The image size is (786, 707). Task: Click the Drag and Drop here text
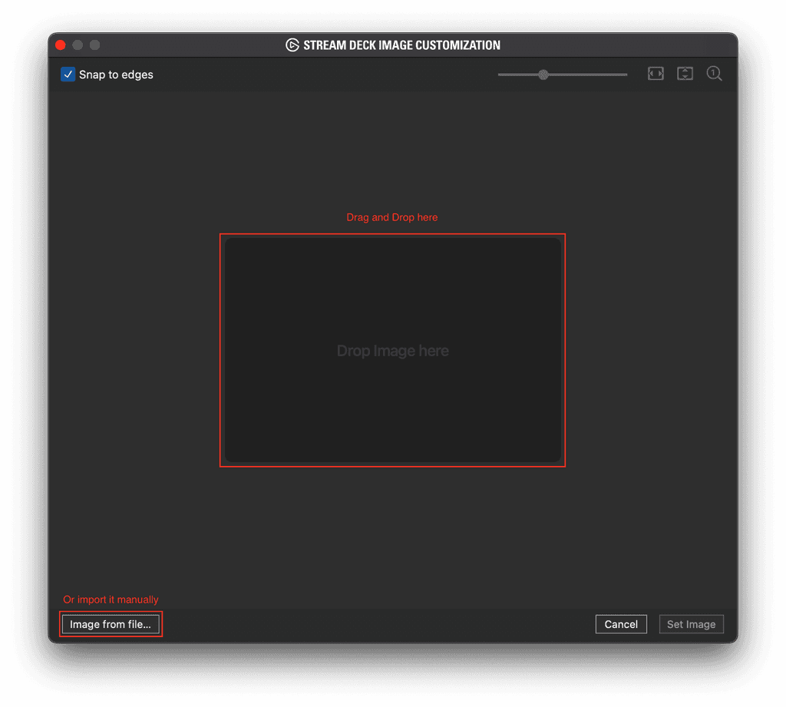click(x=392, y=217)
